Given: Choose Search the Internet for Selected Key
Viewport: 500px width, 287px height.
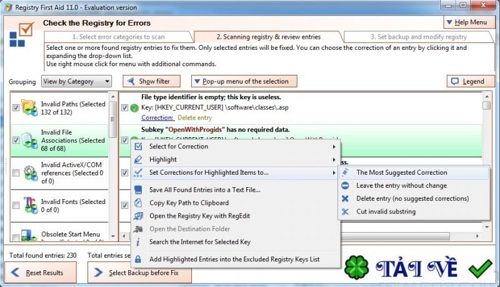Looking at the screenshot, I should click(x=236, y=242).
